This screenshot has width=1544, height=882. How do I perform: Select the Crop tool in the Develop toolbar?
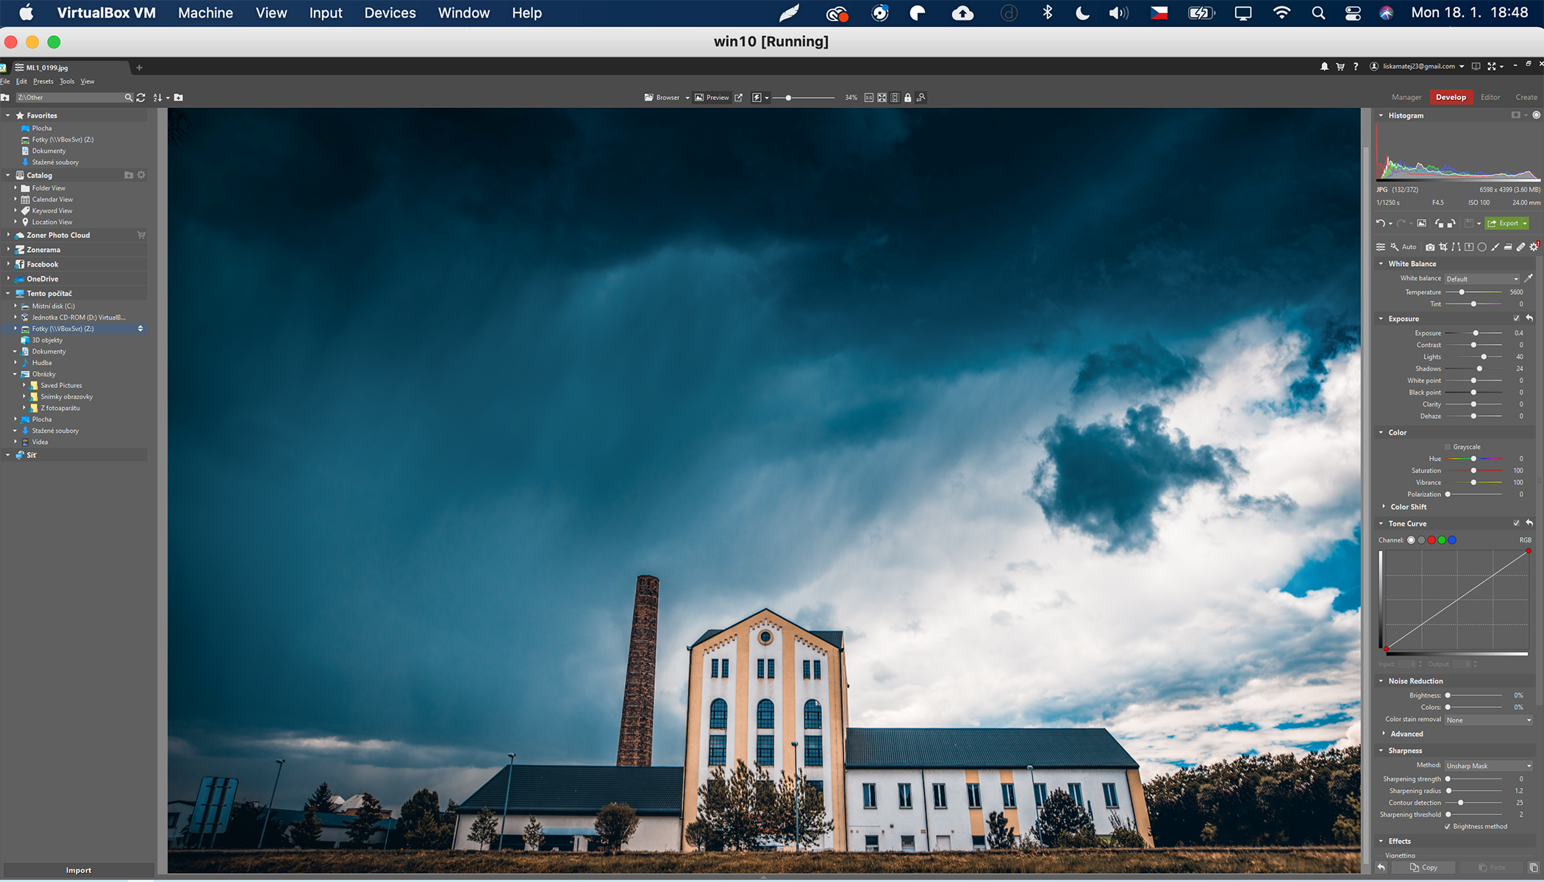point(1443,247)
